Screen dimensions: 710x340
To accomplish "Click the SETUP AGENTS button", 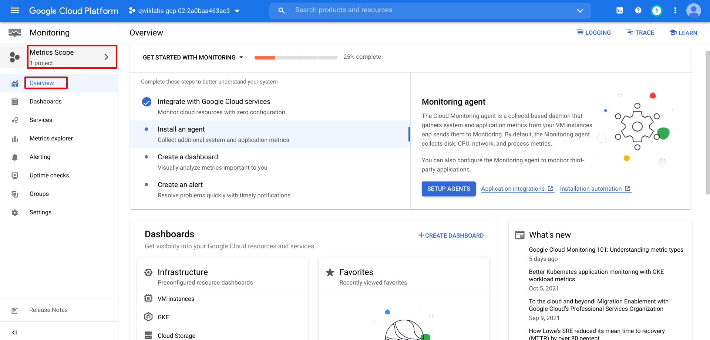I will (449, 189).
